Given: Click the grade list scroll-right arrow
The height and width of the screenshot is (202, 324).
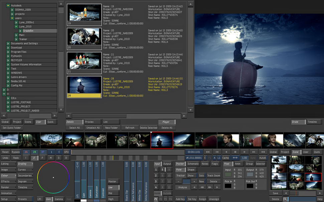Looking at the screenshot, I should point(184,116).
